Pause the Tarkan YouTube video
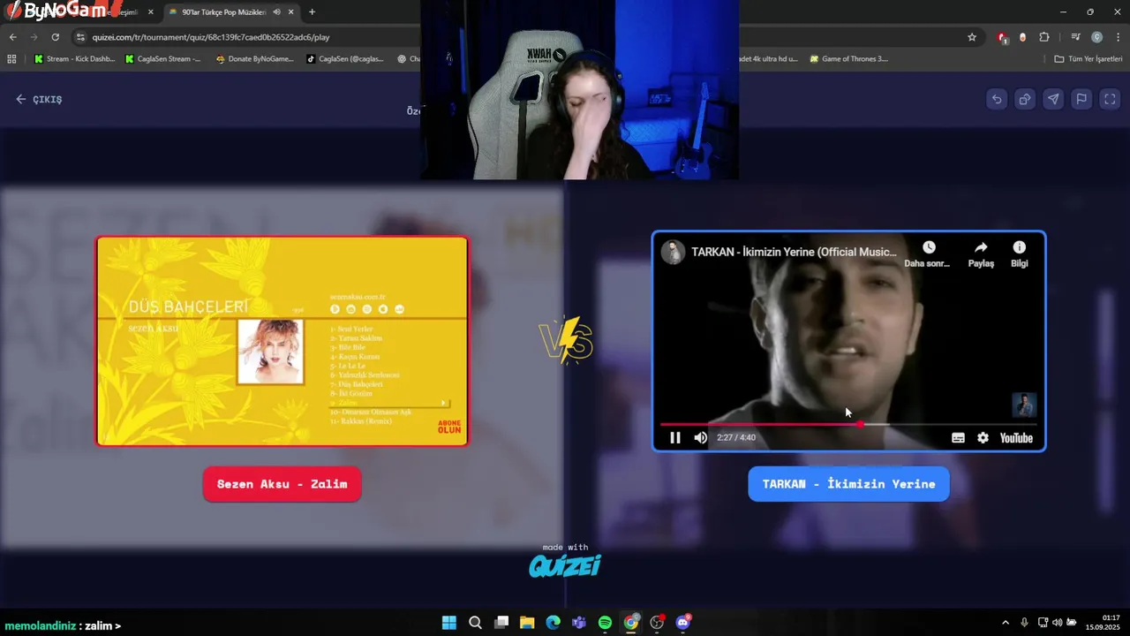The height and width of the screenshot is (636, 1130). pyautogui.click(x=674, y=437)
